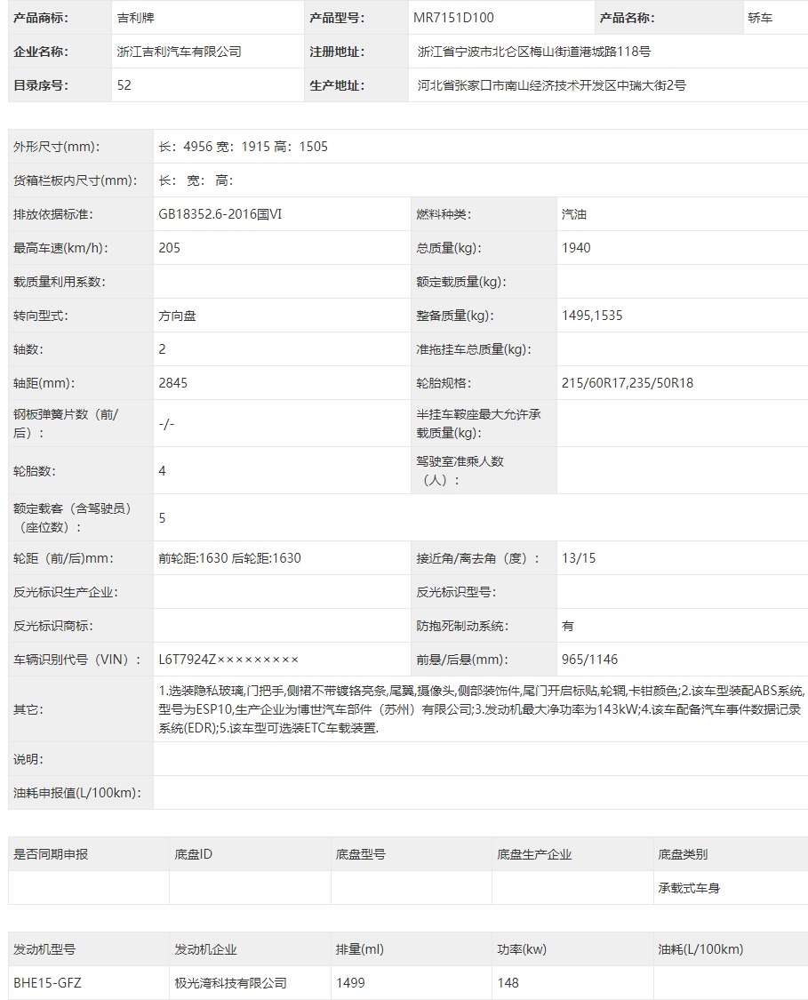This screenshot has width=808, height=1000.
Task: Select leaf spring count value -/-
Action: tap(166, 424)
